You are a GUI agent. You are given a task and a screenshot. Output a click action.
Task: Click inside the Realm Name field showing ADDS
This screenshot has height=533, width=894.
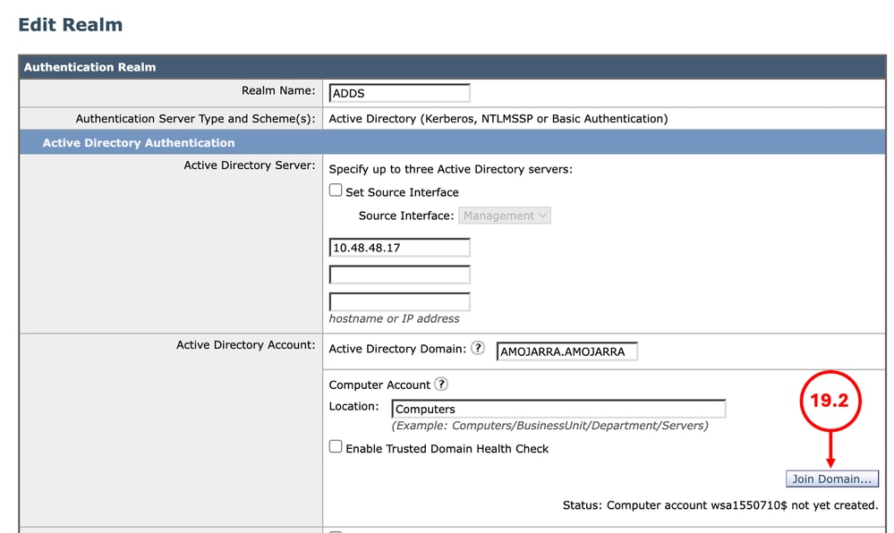[x=399, y=92]
